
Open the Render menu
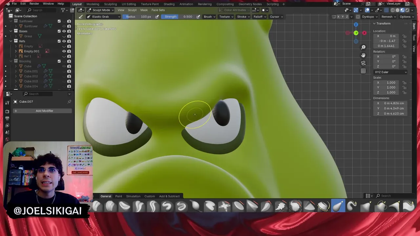[34, 4]
